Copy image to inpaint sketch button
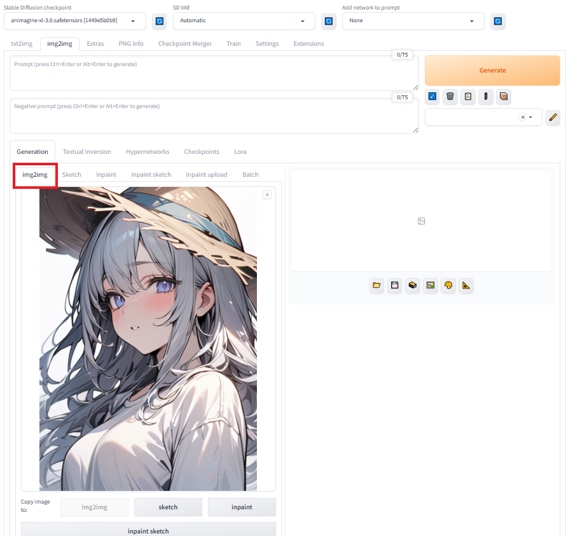566x536 pixels. (x=148, y=529)
